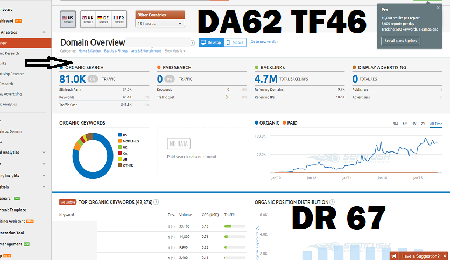Image resolution: width=450 pixels, height=260 pixels.
Task: Select the 6M chart time range
Action: pyautogui.click(x=405, y=124)
